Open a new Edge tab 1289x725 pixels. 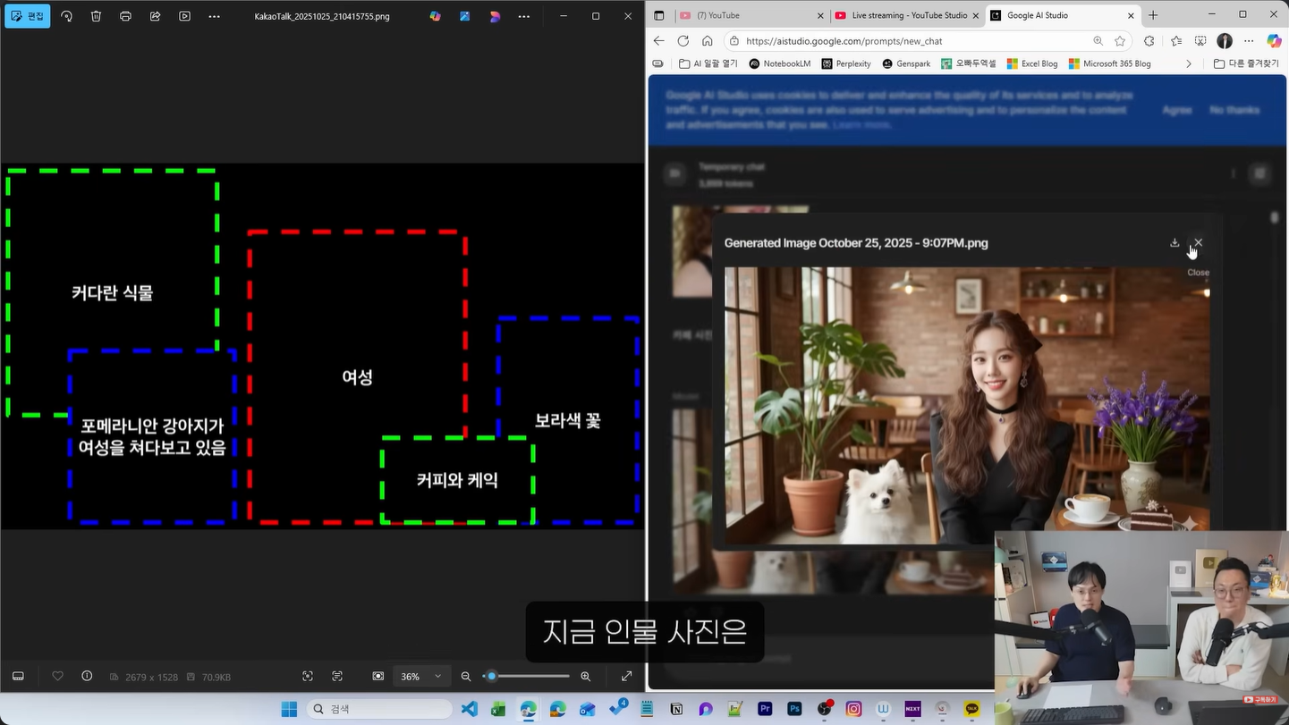pyautogui.click(x=1153, y=15)
